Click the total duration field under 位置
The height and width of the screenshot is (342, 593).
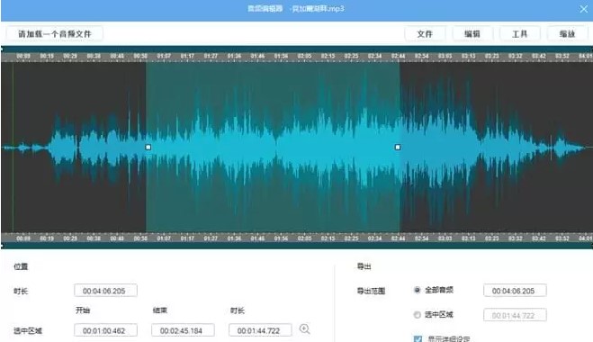105,291
